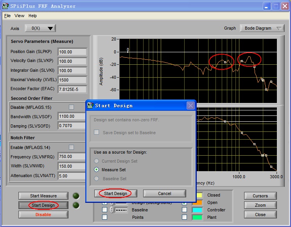Viewport: 291px width, 227px height.
Task: Click the Encoder Factor (EFAC) field
Action: click(x=72, y=89)
